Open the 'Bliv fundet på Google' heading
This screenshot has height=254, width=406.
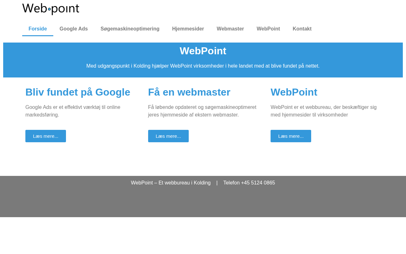[78, 92]
